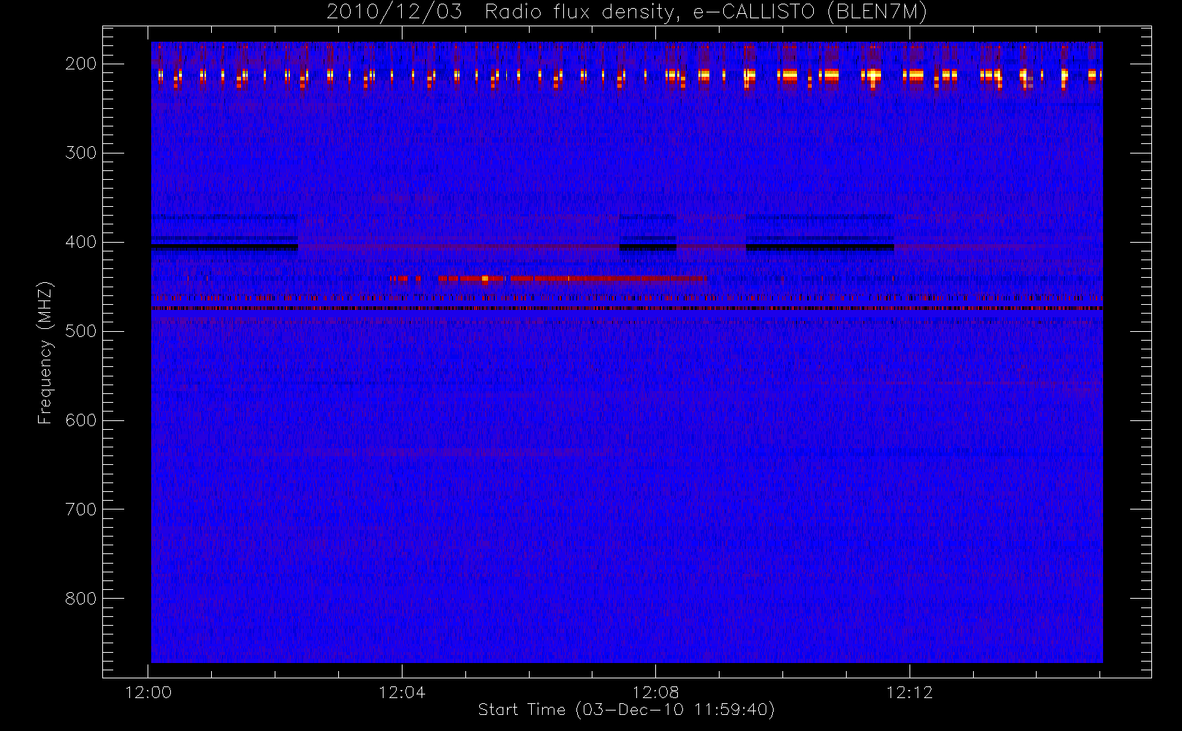Click the 800 frequency tick label

point(81,599)
